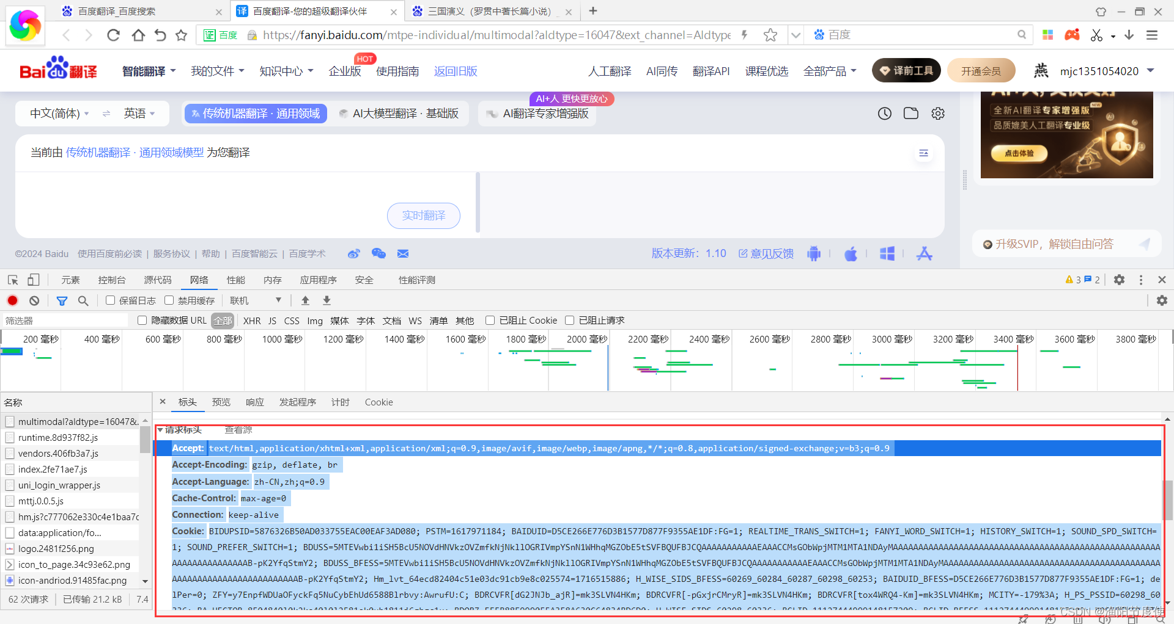Open the 英语 target language dropdown

(139, 114)
